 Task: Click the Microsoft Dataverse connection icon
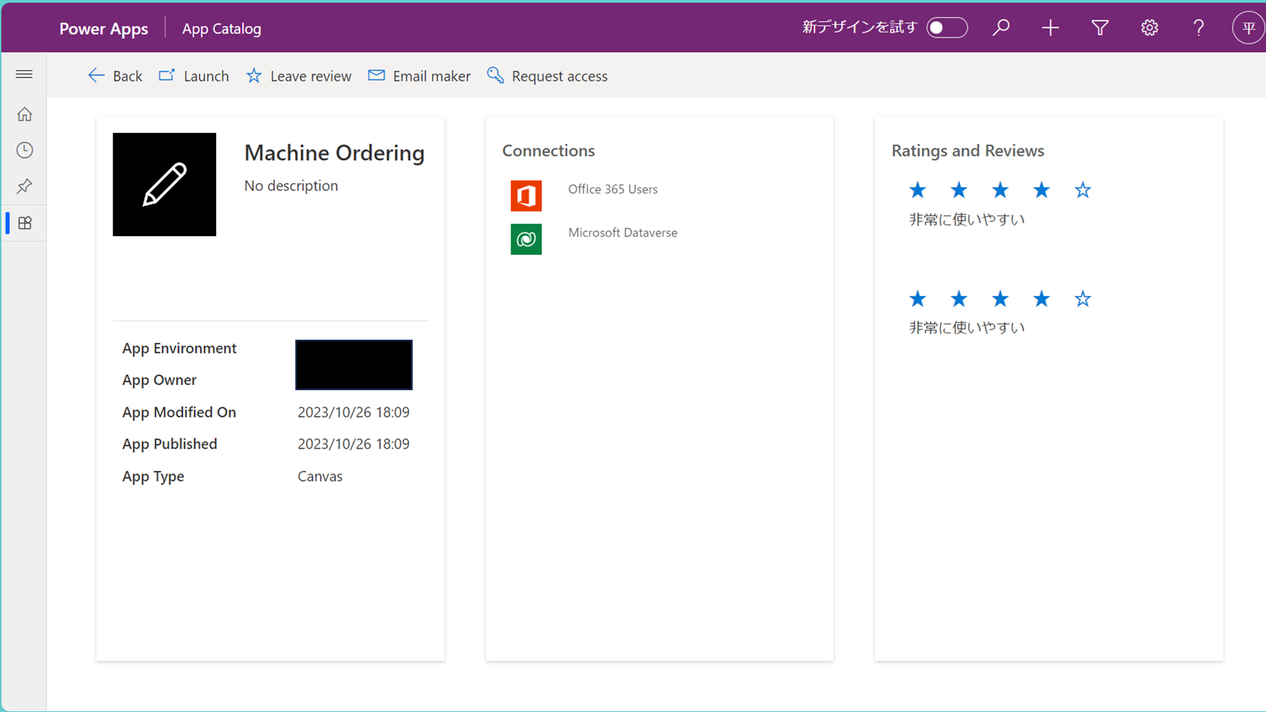point(526,239)
